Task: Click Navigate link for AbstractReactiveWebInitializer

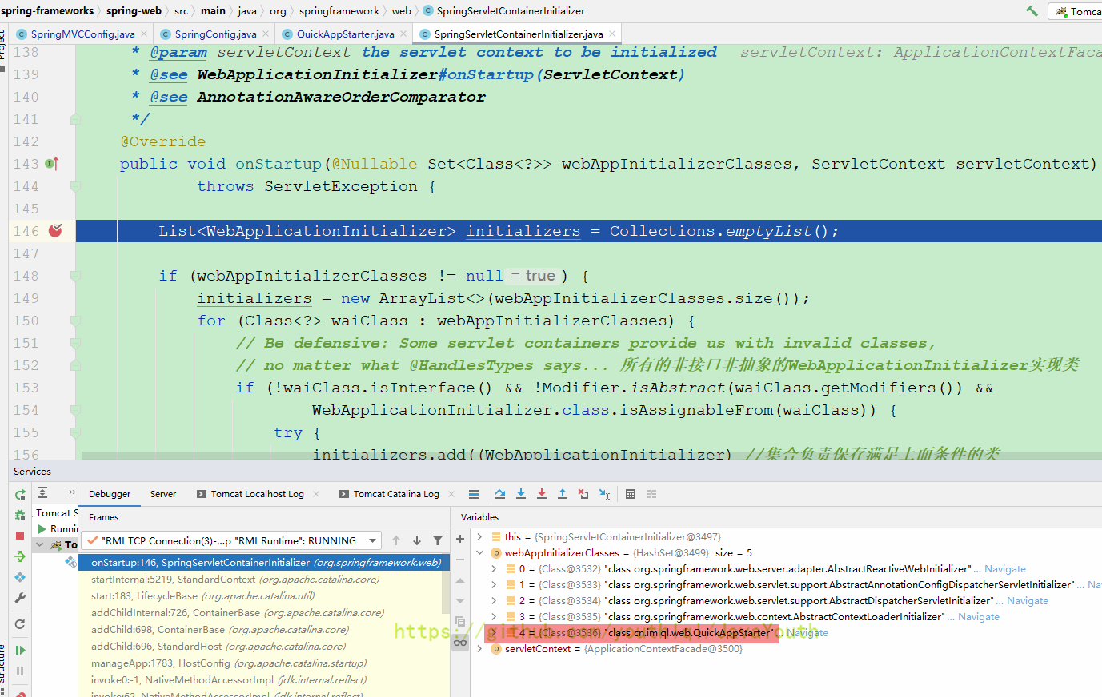Action: (1004, 569)
